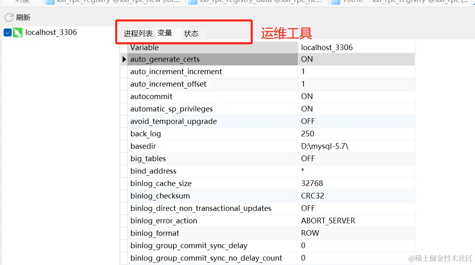Select the binlog_cache_size value 32768

(312, 184)
